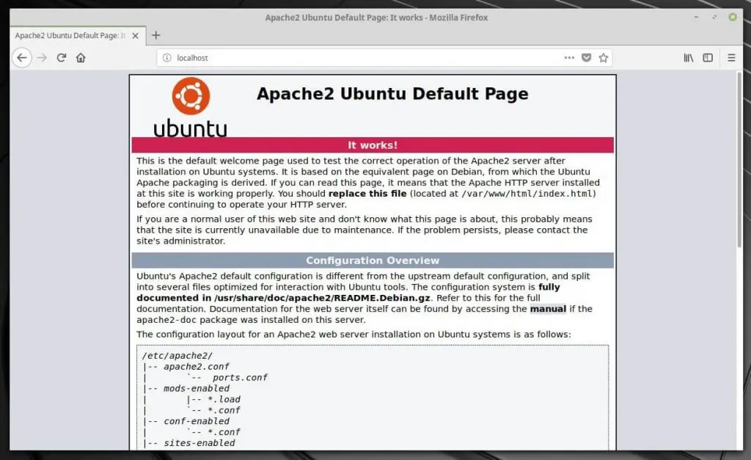Screen dimensions: 751x460
Task: Click the 'ports.conf' line in the tree
Action: click(240, 378)
